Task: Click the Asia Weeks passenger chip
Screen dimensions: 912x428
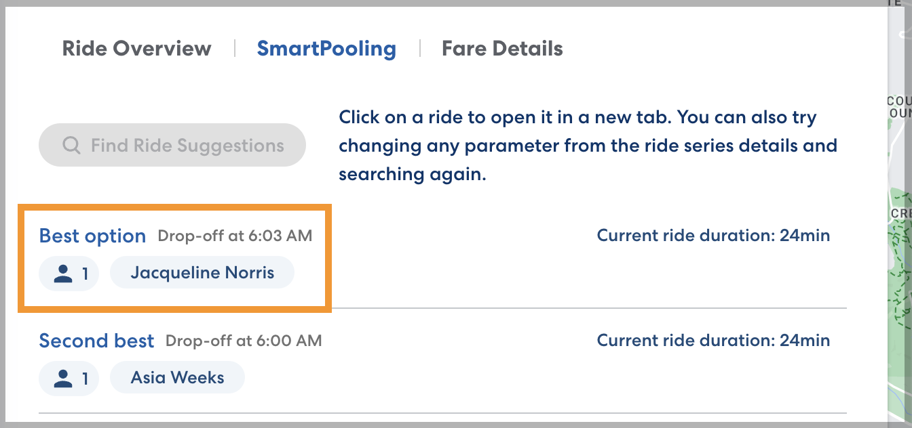Action: pyautogui.click(x=177, y=379)
